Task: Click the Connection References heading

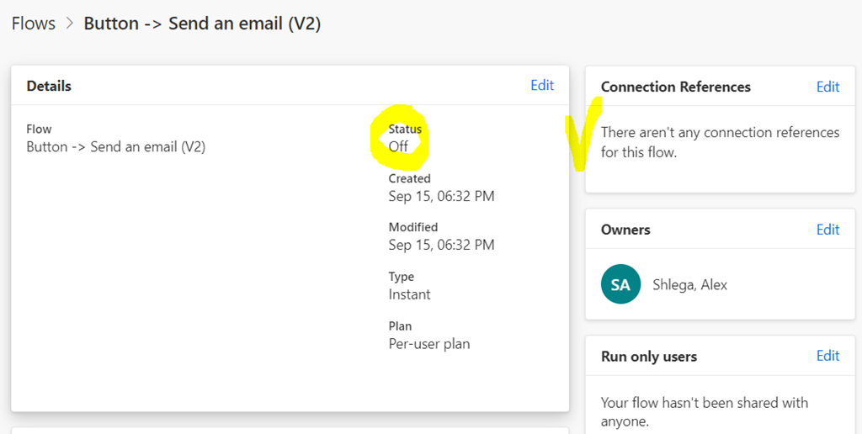Action: pos(676,87)
